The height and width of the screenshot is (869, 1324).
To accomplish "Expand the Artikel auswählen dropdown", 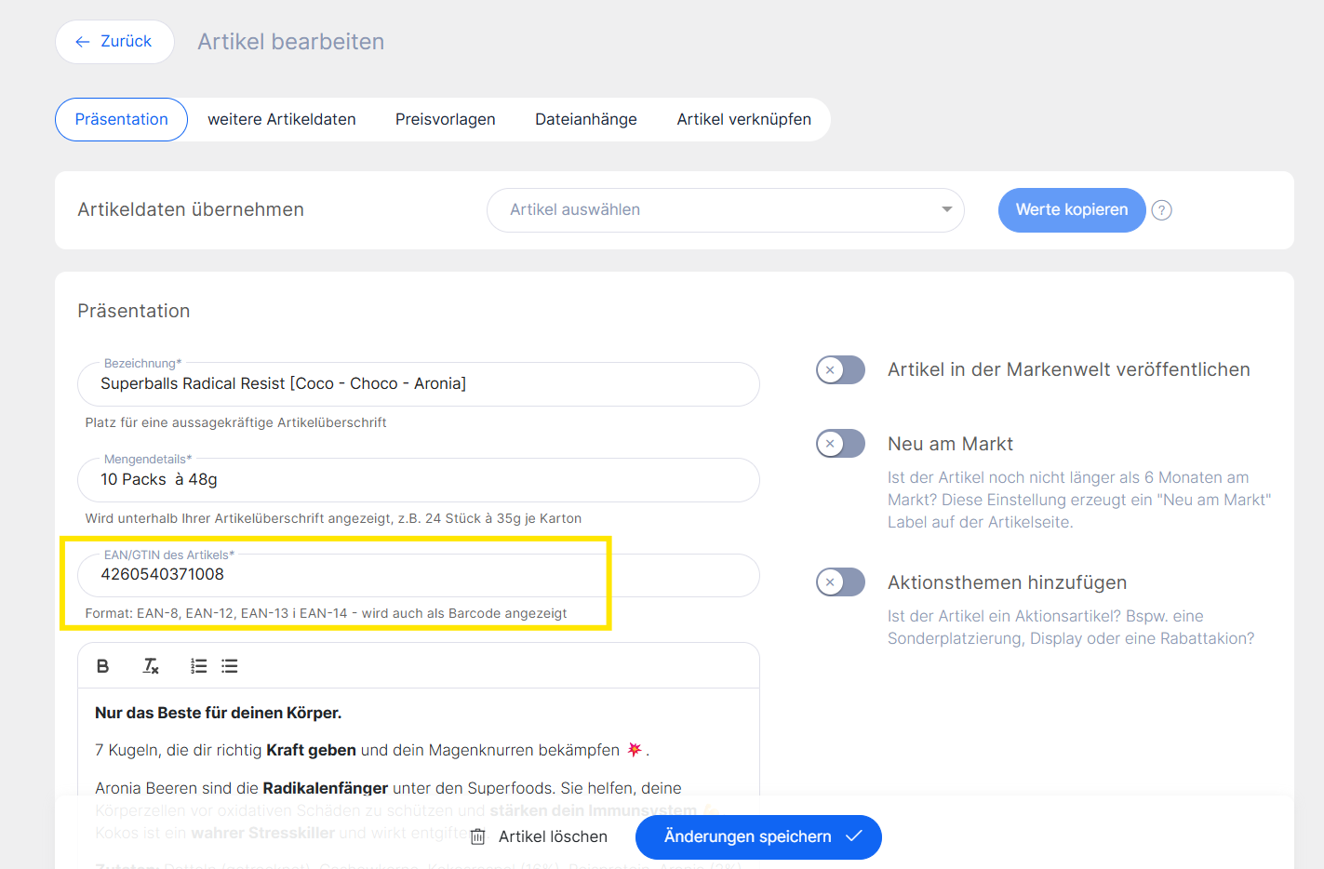I will [726, 210].
